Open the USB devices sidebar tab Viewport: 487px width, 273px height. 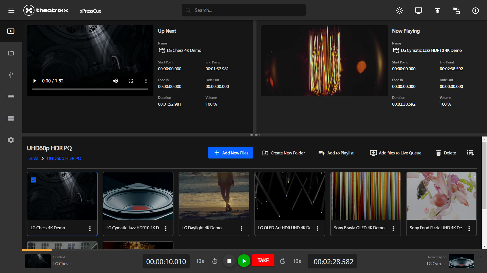pos(11,75)
